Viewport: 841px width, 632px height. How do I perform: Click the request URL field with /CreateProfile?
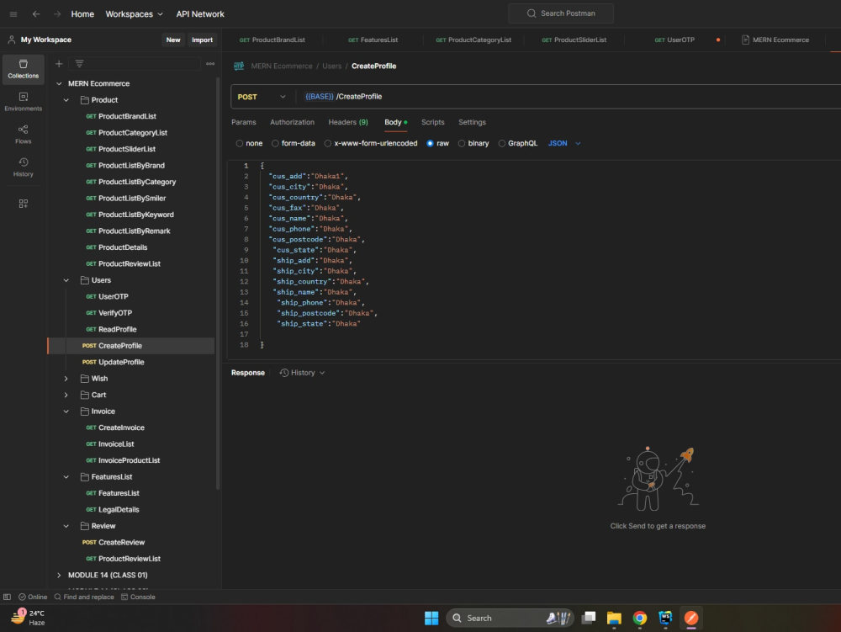click(x=569, y=97)
